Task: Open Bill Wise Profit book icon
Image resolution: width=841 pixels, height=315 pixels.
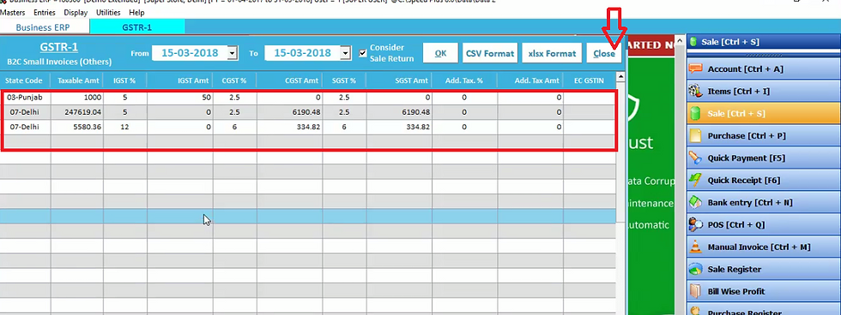Action: click(696, 292)
